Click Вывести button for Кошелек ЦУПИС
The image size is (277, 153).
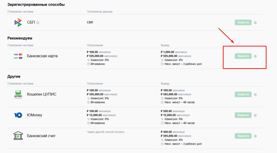(243, 95)
